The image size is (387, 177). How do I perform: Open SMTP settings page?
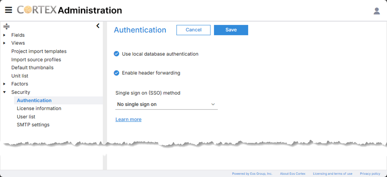point(33,124)
